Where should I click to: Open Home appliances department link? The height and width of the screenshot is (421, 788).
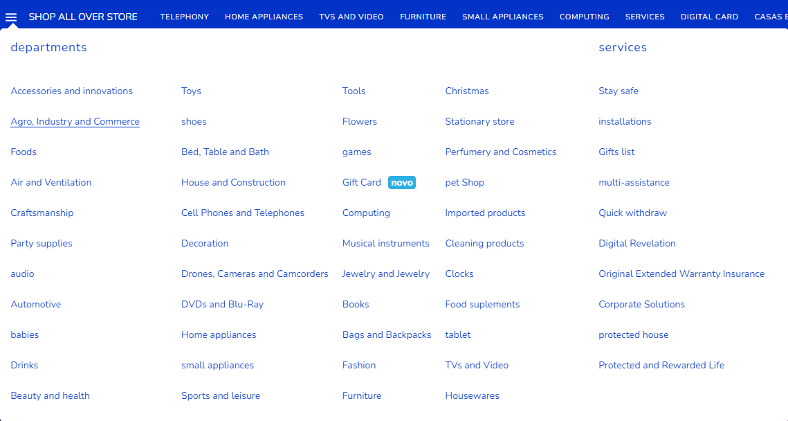219,335
